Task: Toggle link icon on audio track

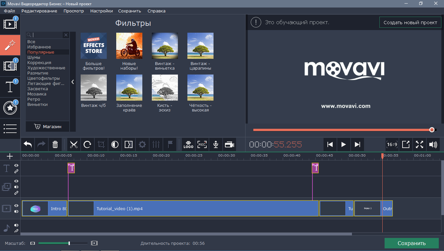Action: tap(16, 231)
